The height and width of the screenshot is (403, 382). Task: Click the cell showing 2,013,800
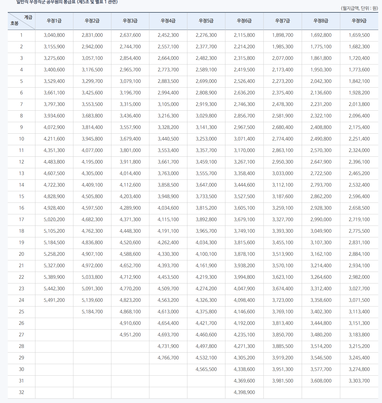coord(359,104)
